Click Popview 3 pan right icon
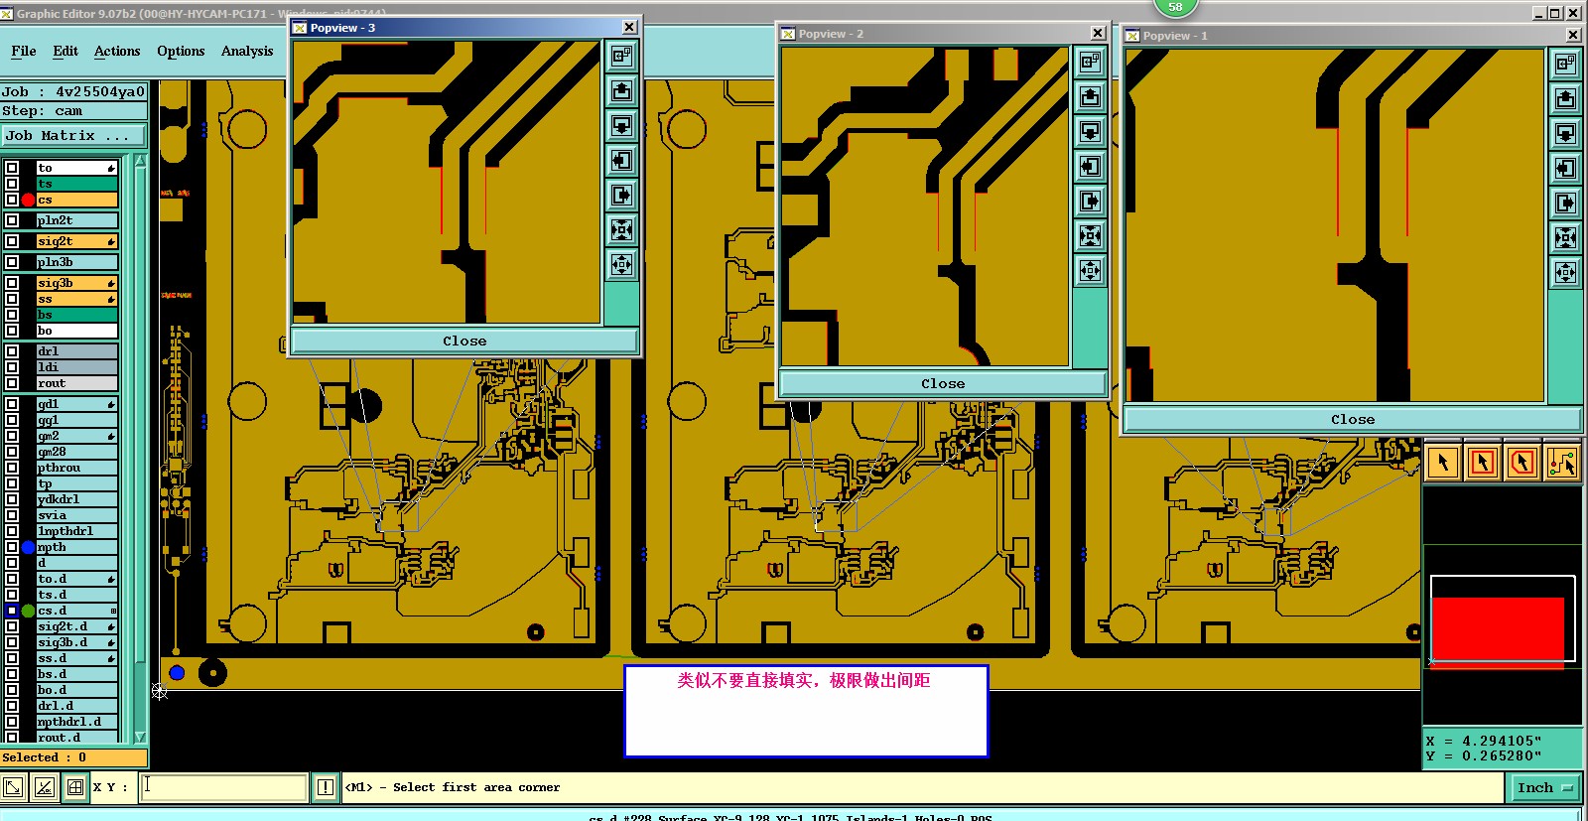1588x821 pixels. tap(621, 196)
